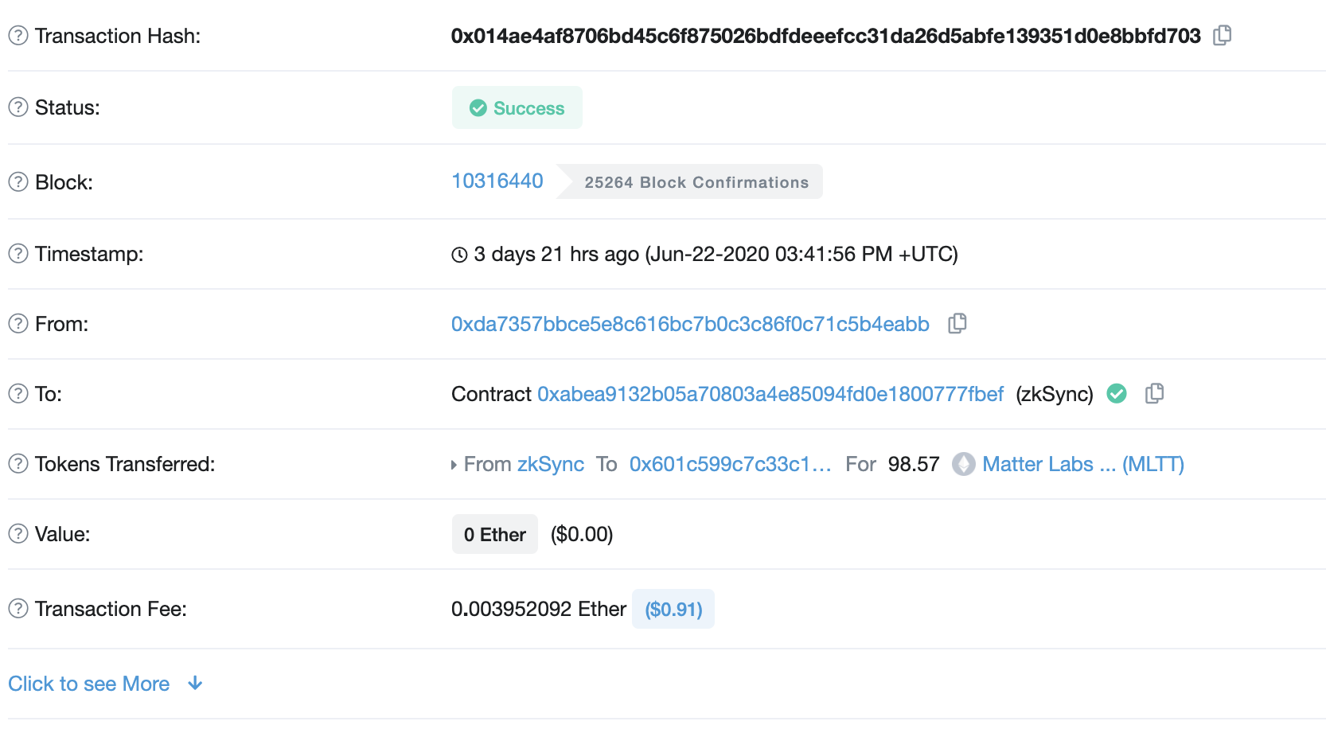1326x729 pixels.
Task: Click the down arrow next to see More
Action: 195,684
